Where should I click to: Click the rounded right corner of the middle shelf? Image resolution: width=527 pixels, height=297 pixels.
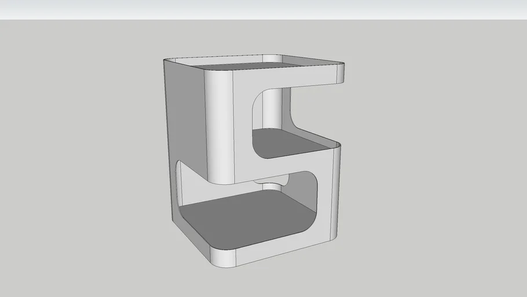(335, 145)
